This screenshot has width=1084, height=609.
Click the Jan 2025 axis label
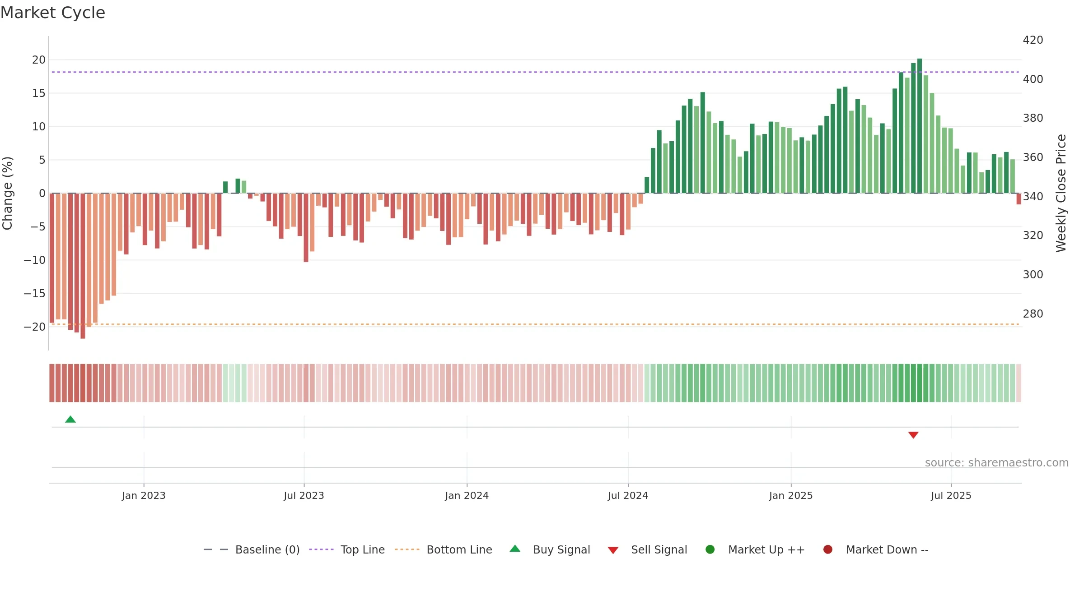(x=791, y=495)
